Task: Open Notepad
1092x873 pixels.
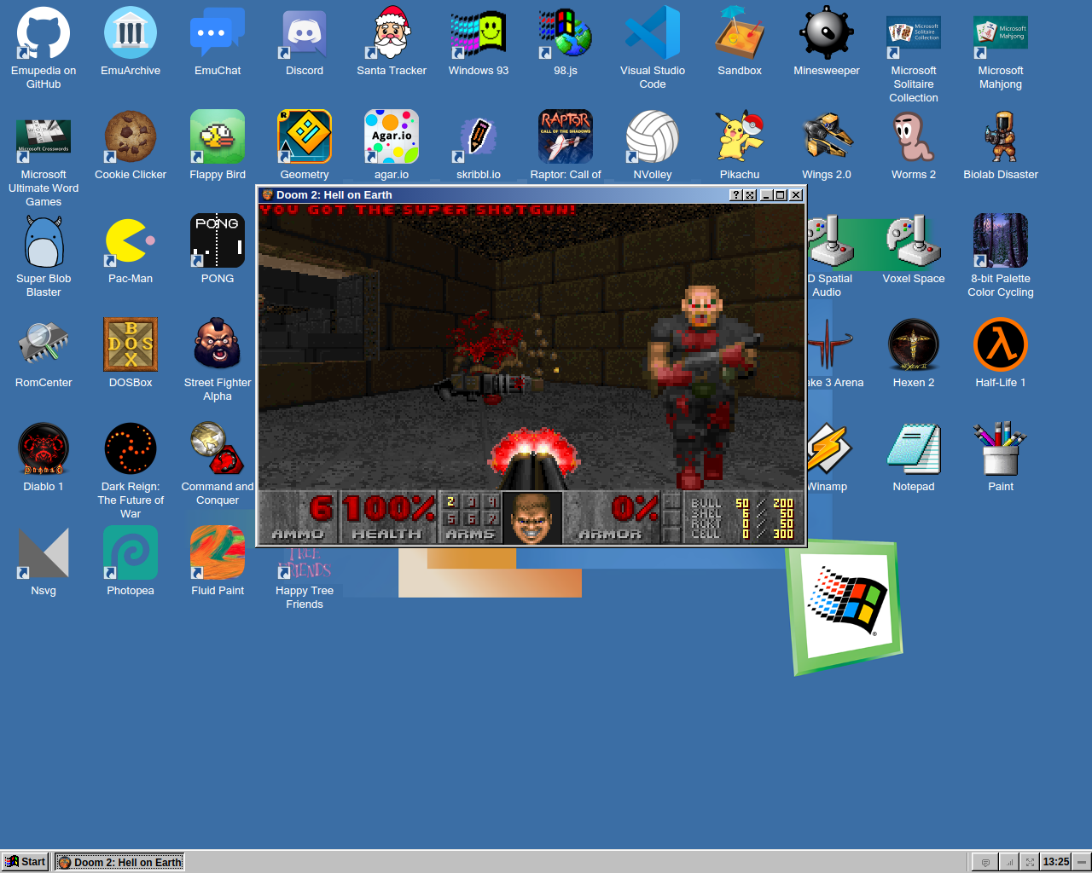Action: tap(913, 448)
